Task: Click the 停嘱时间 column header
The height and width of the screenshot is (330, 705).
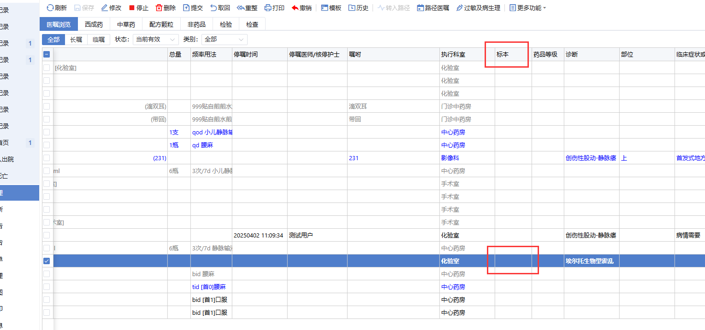Action: [260, 54]
